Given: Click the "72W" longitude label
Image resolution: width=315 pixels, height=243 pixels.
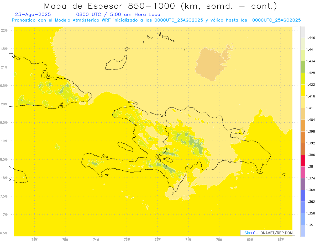Looking at the screenshot, I should tap(157, 240).
